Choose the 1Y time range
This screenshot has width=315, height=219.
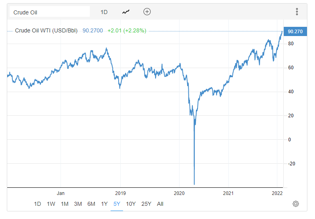click(x=104, y=204)
